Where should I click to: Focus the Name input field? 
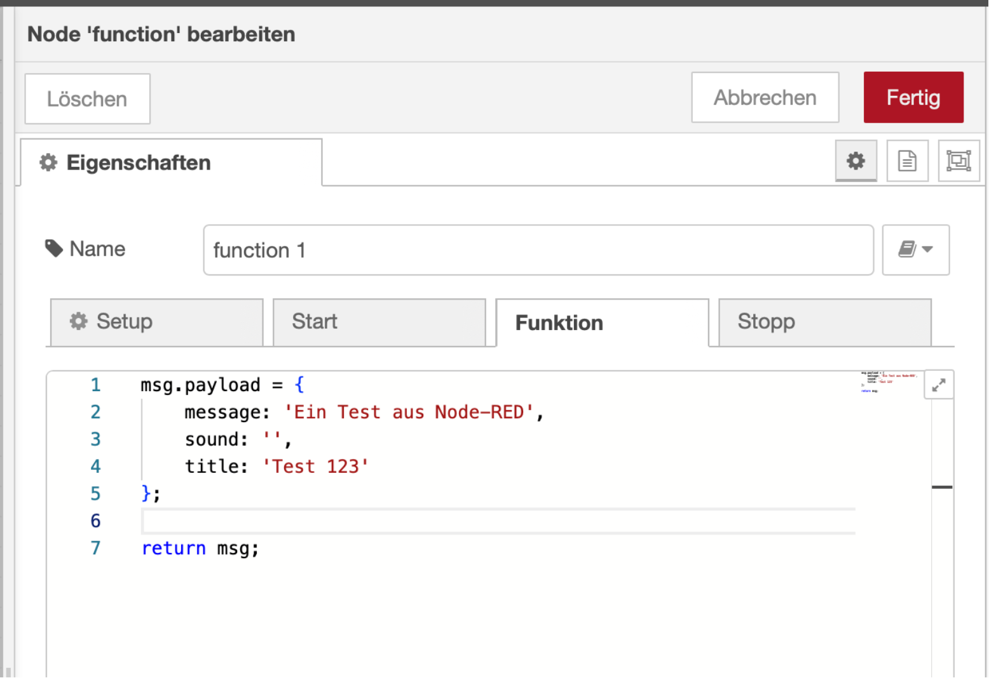tap(538, 249)
